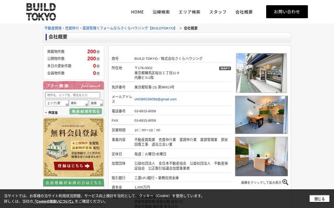Click the 会員登録がお済の方はこちら button
The height and width of the screenshot is (208, 334).
(74, 183)
